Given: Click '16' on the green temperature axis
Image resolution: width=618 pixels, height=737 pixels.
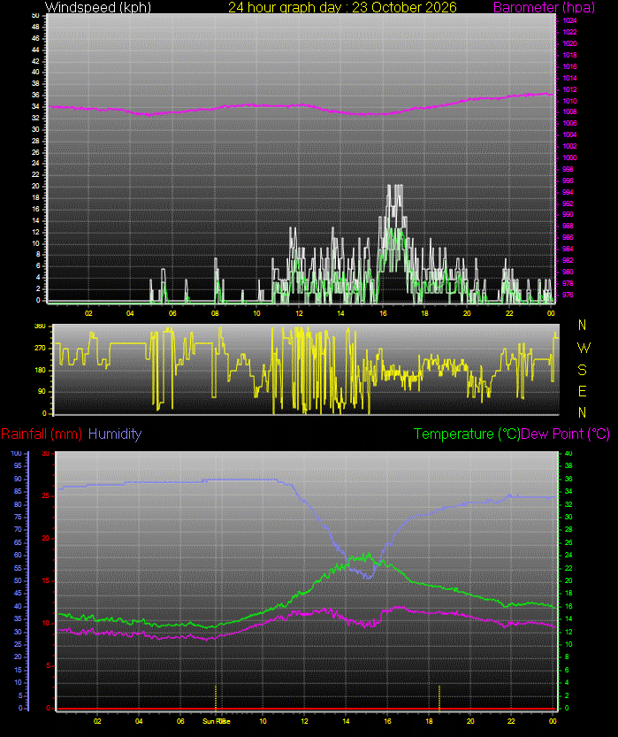Looking at the screenshot, I should pos(568,607).
